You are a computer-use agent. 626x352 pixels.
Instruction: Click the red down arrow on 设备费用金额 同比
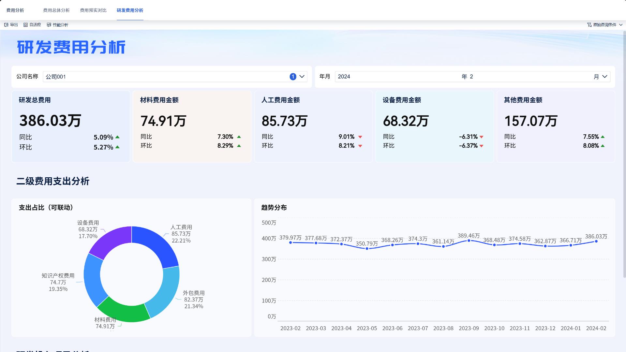click(x=481, y=137)
